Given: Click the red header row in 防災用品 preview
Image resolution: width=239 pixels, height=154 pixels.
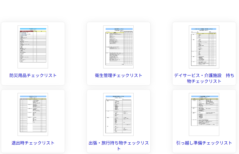Looking at the screenshot, I should pyautogui.click(x=26, y=31).
